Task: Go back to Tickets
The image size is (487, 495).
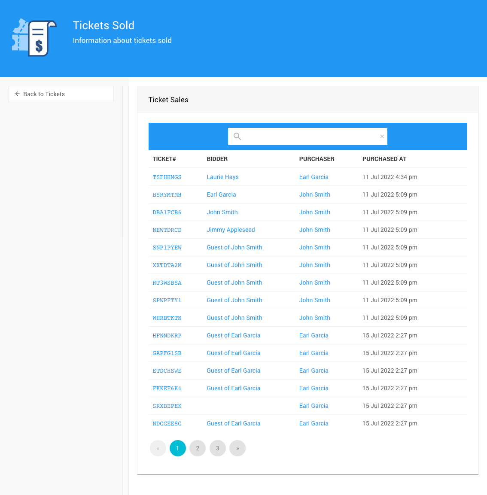Action: tap(61, 94)
